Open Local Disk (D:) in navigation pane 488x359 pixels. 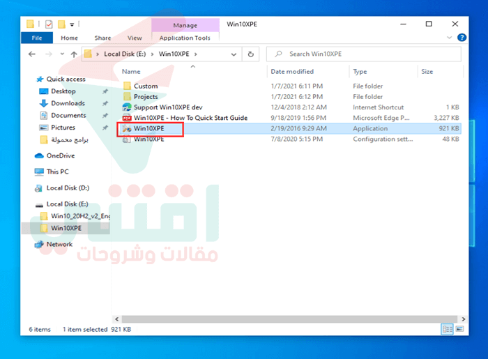pyautogui.click(x=68, y=188)
